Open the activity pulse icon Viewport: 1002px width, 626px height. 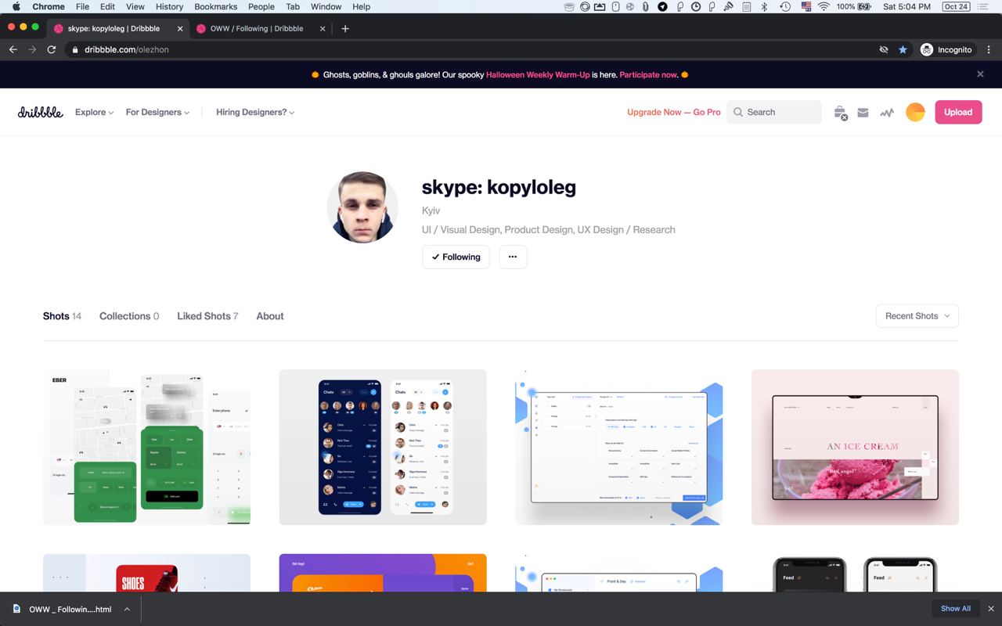coord(887,113)
